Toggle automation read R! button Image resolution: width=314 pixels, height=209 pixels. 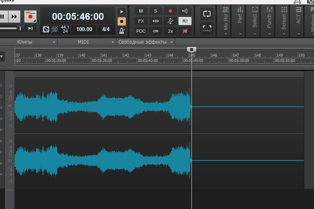(185, 21)
